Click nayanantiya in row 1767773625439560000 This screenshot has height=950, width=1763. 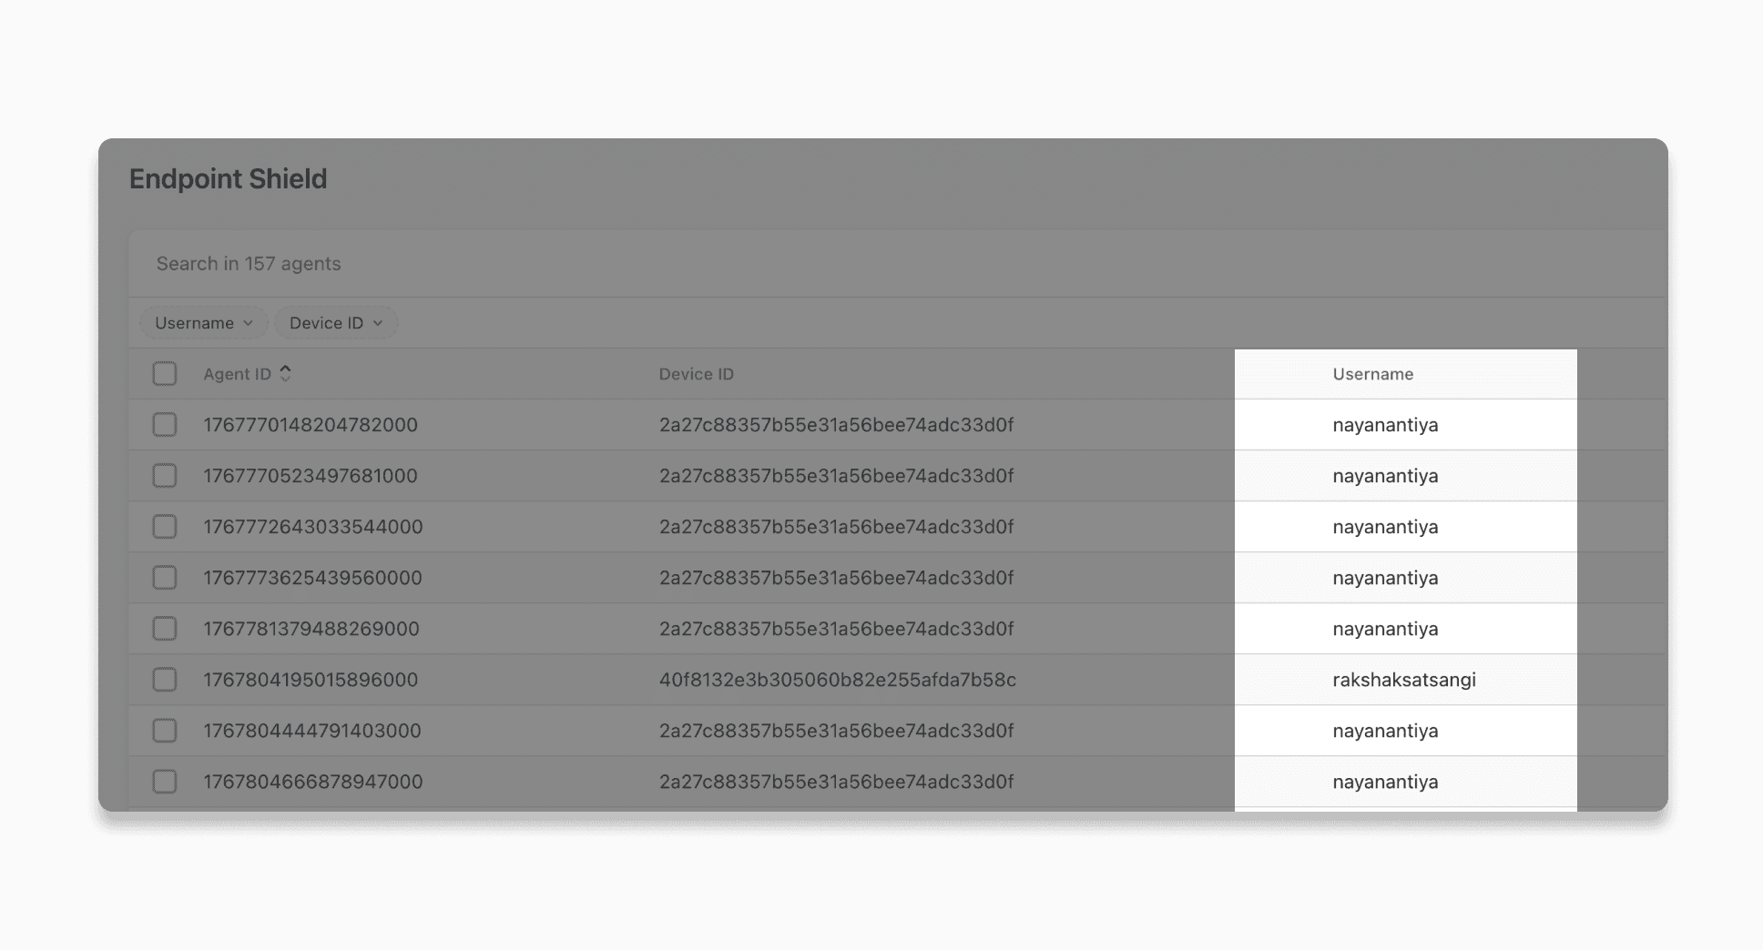coord(1385,578)
